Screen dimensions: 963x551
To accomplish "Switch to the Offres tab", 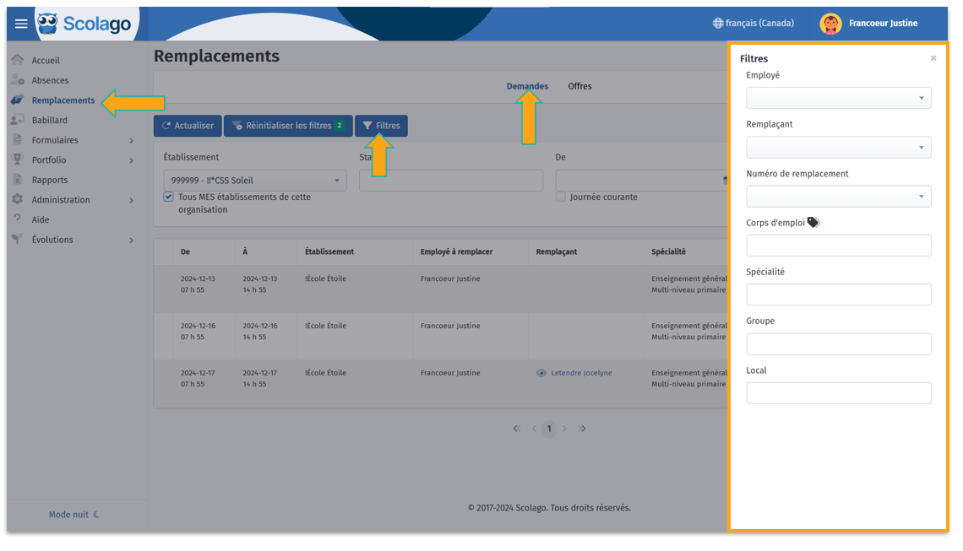I will 579,86.
